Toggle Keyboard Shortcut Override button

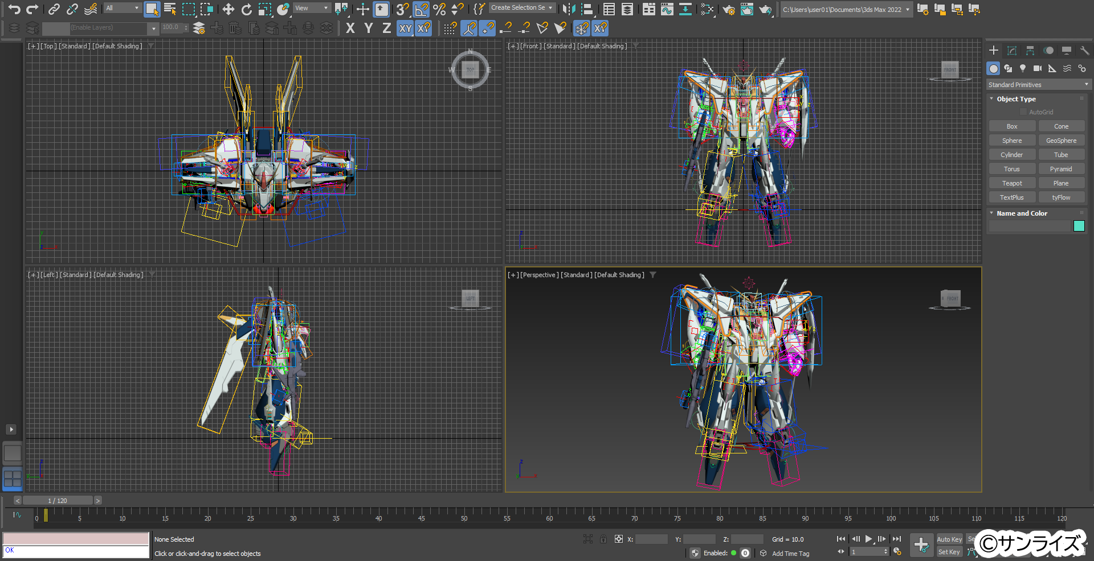point(381,9)
